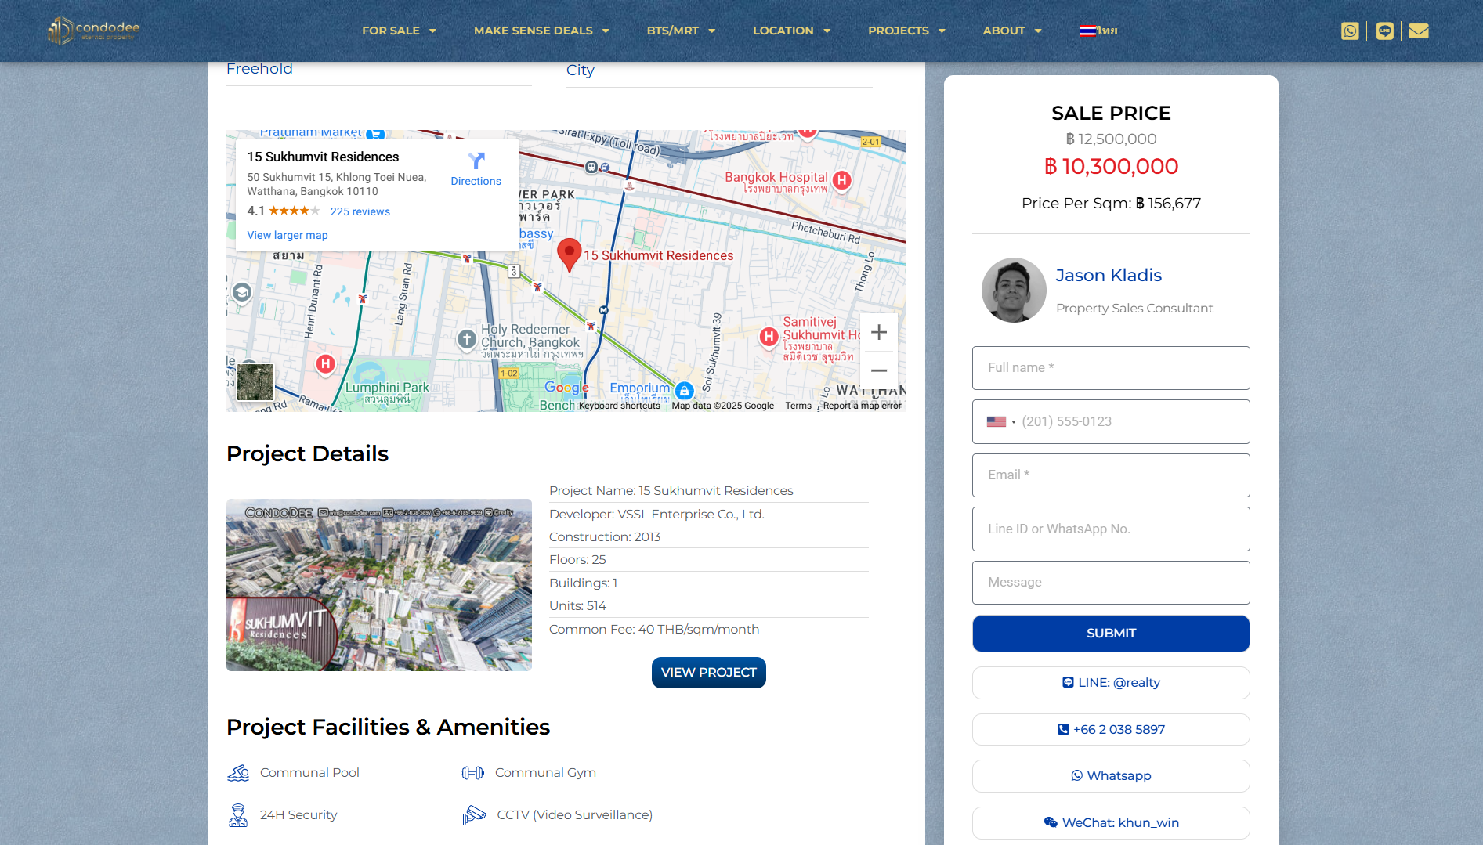Click the Line ID or WhatsApp No. field
The height and width of the screenshot is (845, 1483).
pos(1111,529)
